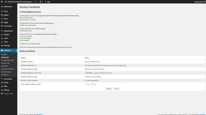Screen dimensions: 206x115
Task: Click the gamerz_wordpress_dev database name value
Action: (x=92, y=61)
